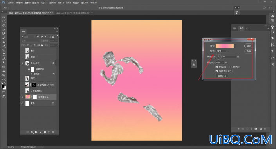Open the Paragraph panel icon in right dock
Image resolution: width=276 pixels, height=149 pixels.
[x=272, y=51]
